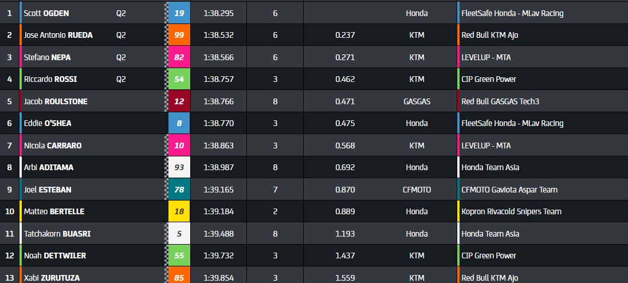Click the orange number 99 badge

tap(179, 35)
